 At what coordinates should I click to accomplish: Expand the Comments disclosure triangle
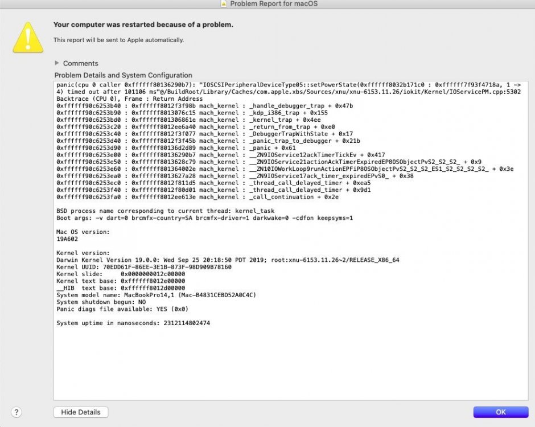[x=57, y=63]
